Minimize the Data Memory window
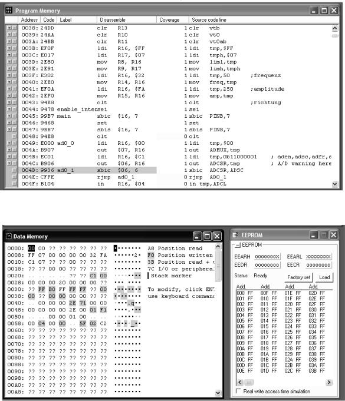The width and height of the screenshot is (345, 401). 197,236
